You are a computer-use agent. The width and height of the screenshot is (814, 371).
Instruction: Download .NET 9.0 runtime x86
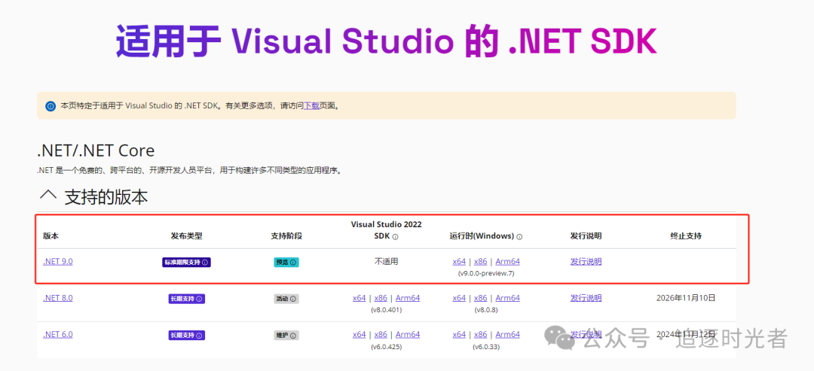pos(481,262)
